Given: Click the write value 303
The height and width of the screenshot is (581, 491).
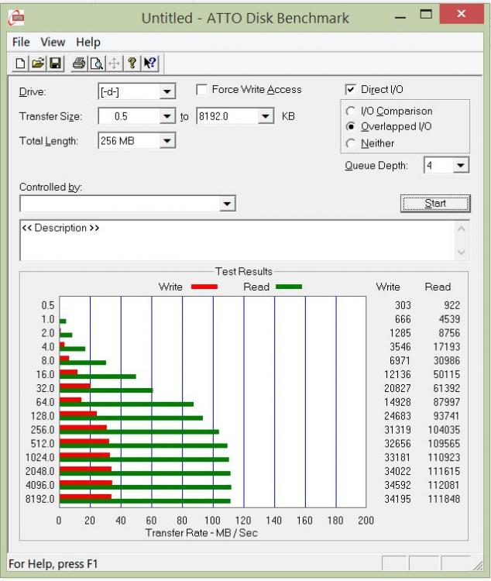Looking at the screenshot, I should [x=403, y=305].
